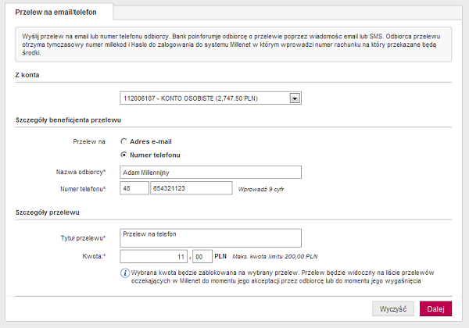Select the Numer telefonu radio option
469x328 pixels.
click(x=124, y=155)
